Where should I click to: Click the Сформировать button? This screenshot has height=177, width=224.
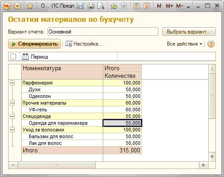35,44
